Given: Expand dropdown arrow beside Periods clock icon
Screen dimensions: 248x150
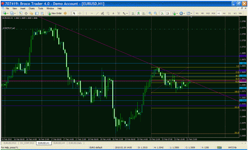Looking at the screenshot, I should [184, 13].
